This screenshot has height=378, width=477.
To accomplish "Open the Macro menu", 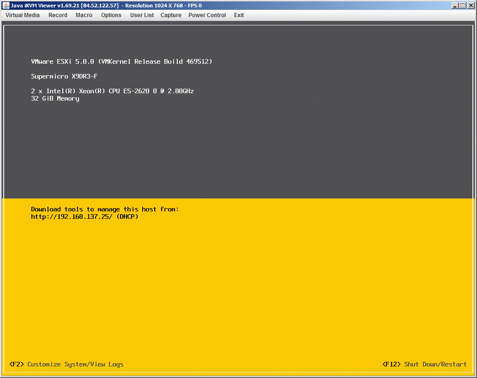I will click(x=84, y=15).
